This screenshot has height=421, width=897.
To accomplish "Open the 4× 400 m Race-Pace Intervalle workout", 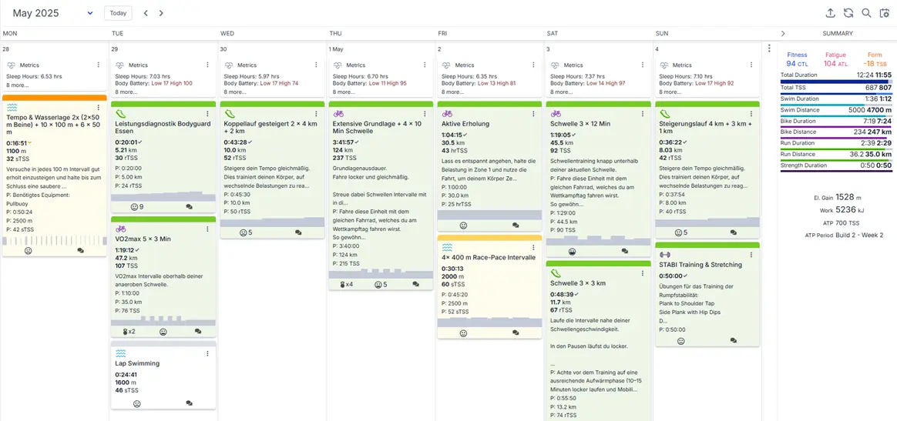I will 489,257.
